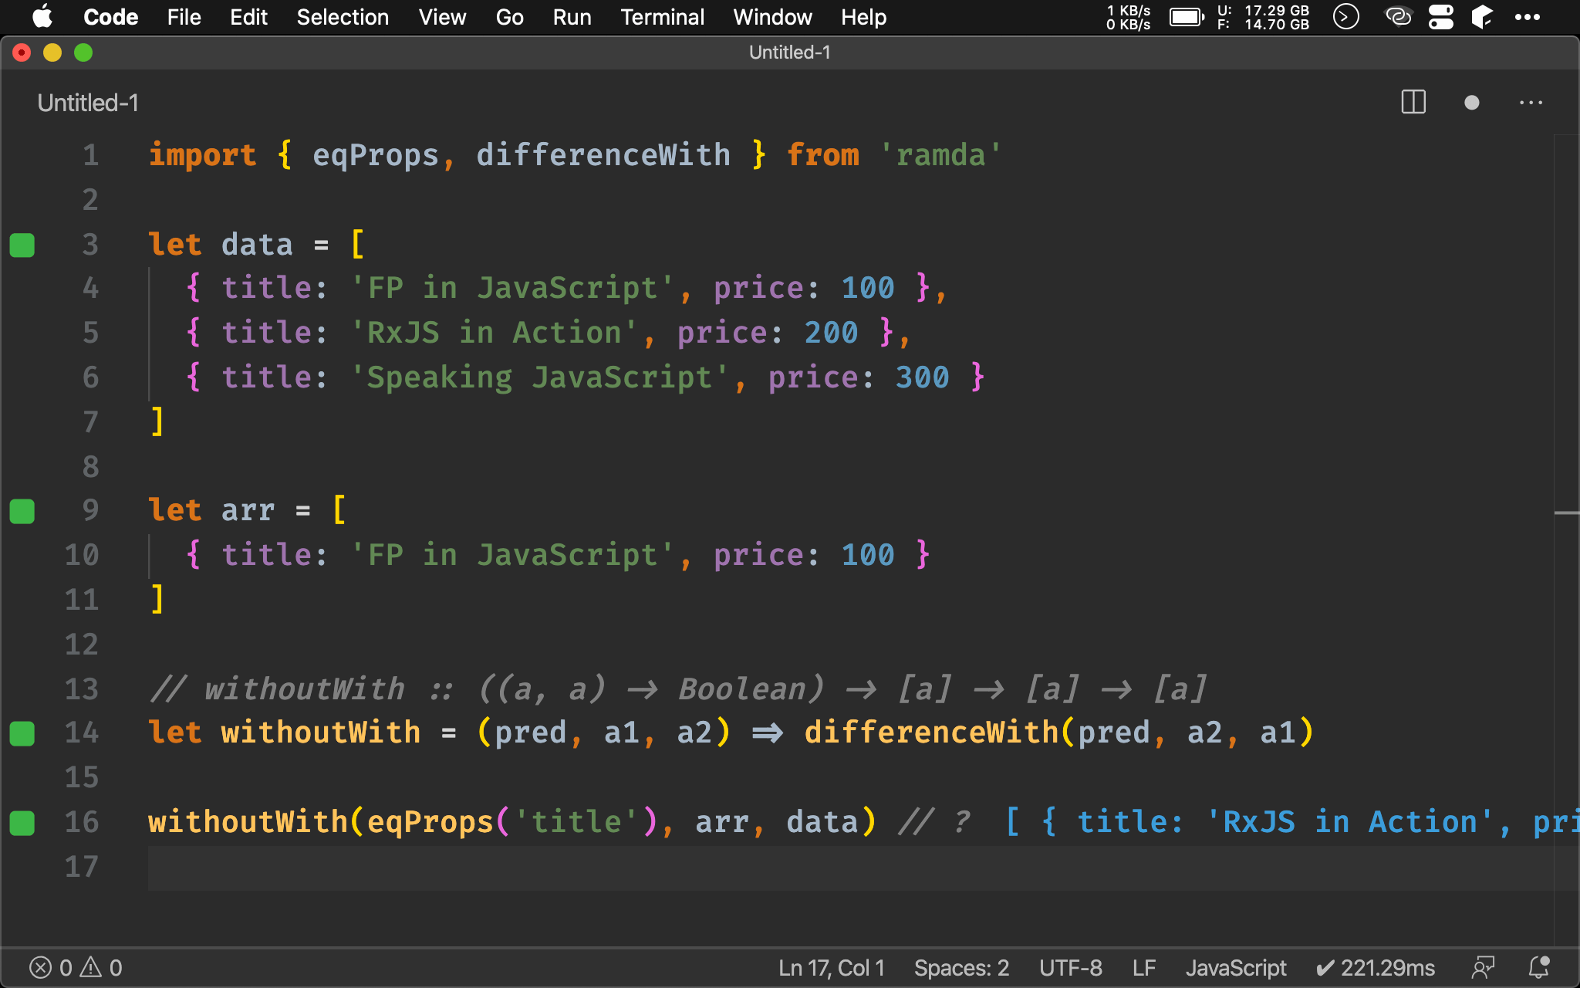
Task: Click the more actions ellipsis icon
Action: coord(1531,103)
